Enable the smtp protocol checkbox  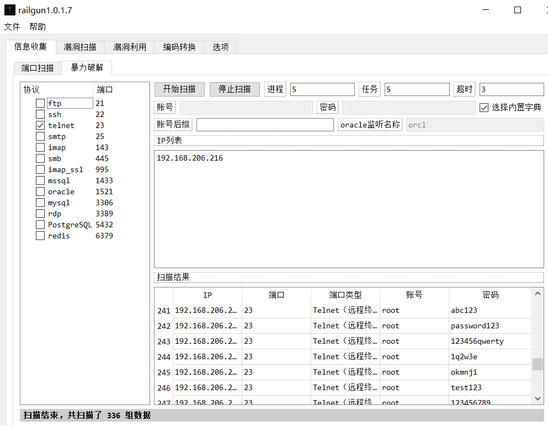click(40, 136)
